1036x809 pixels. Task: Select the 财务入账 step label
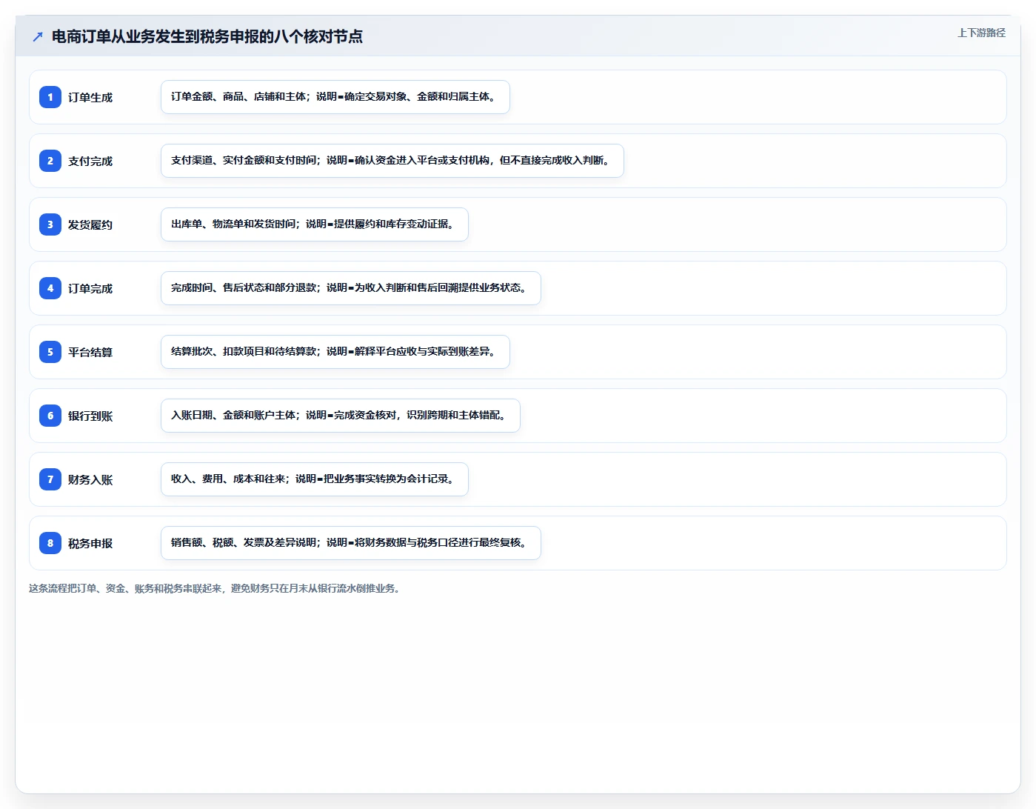tap(90, 479)
